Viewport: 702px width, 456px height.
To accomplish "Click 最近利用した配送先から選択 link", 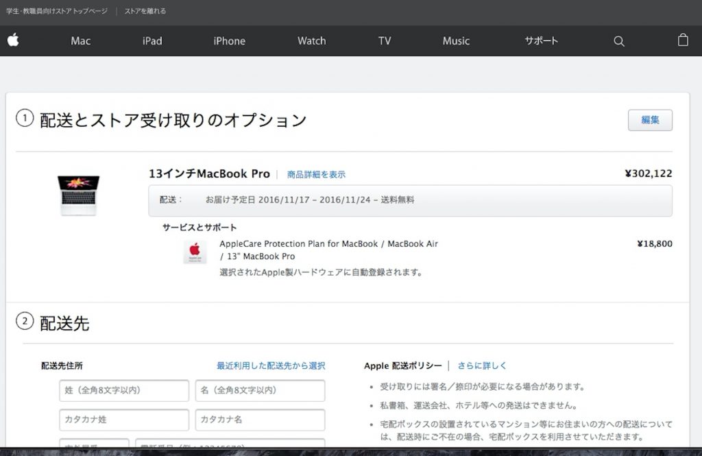I will click(271, 365).
